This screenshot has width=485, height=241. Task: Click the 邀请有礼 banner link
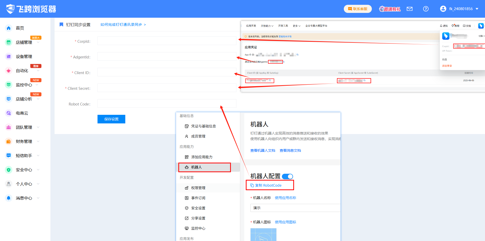390,9
